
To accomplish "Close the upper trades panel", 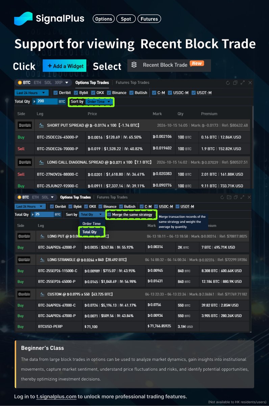I will point(250,83).
